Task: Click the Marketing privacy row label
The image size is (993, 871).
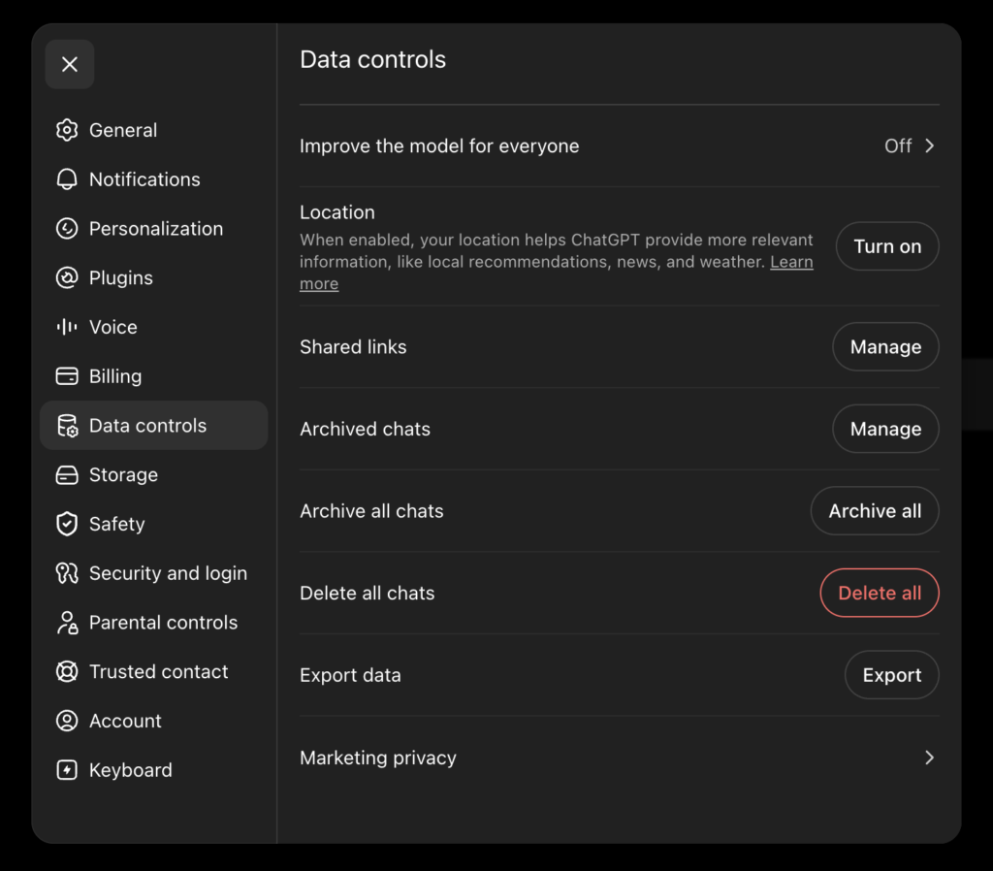Action: click(378, 758)
